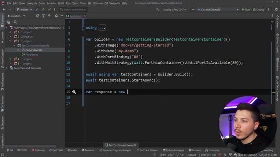Open the Tests menu

[75, 3]
